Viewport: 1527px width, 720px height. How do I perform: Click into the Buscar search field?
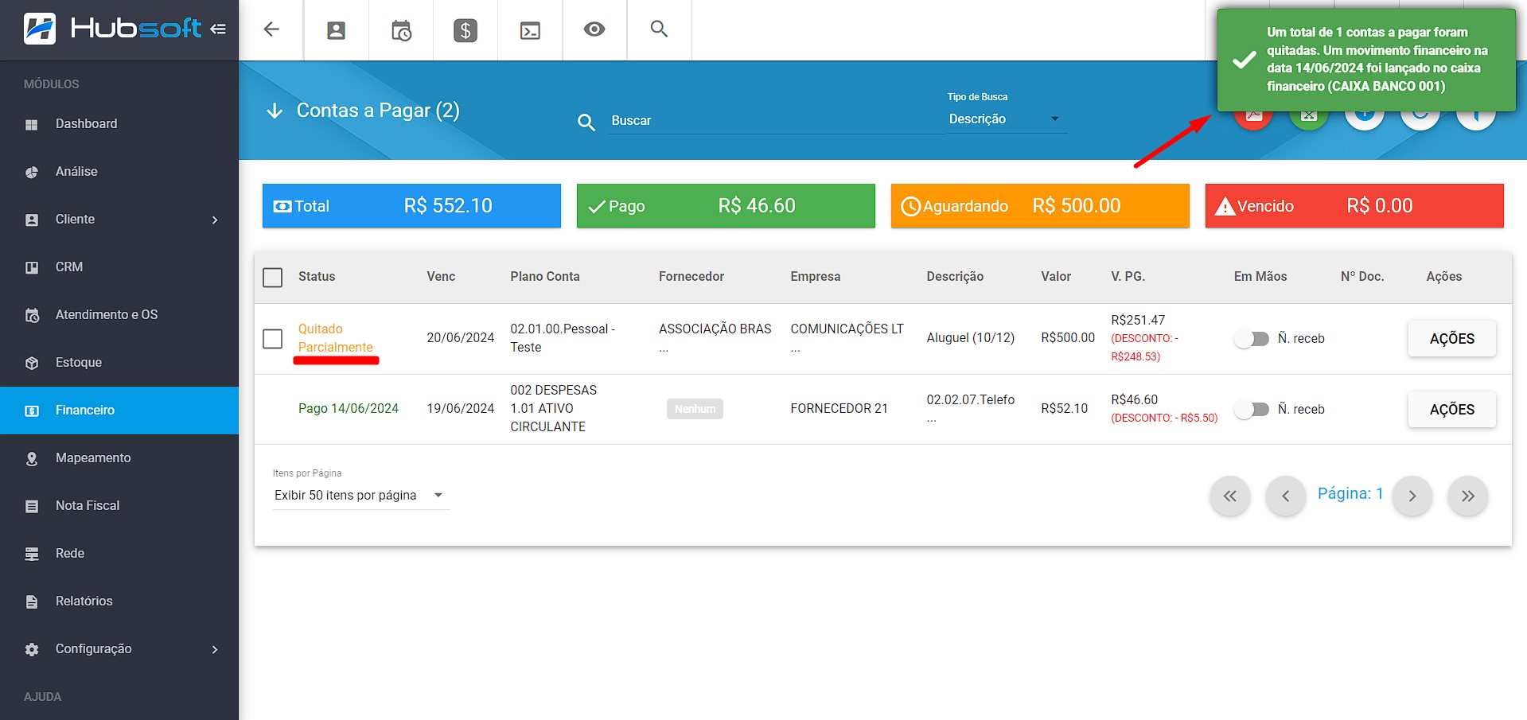click(776, 121)
